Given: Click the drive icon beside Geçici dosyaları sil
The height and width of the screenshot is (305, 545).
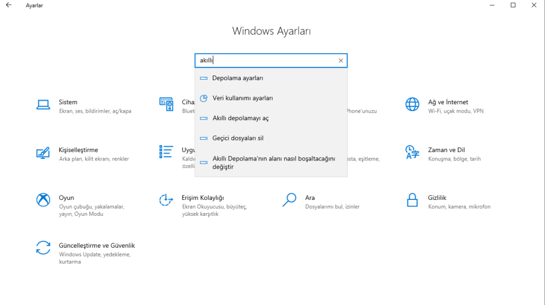Looking at the screenshot, I should [204, 139].
